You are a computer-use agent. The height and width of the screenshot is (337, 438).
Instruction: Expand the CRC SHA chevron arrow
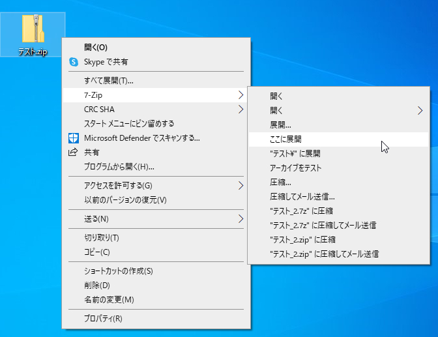point(241,110)
